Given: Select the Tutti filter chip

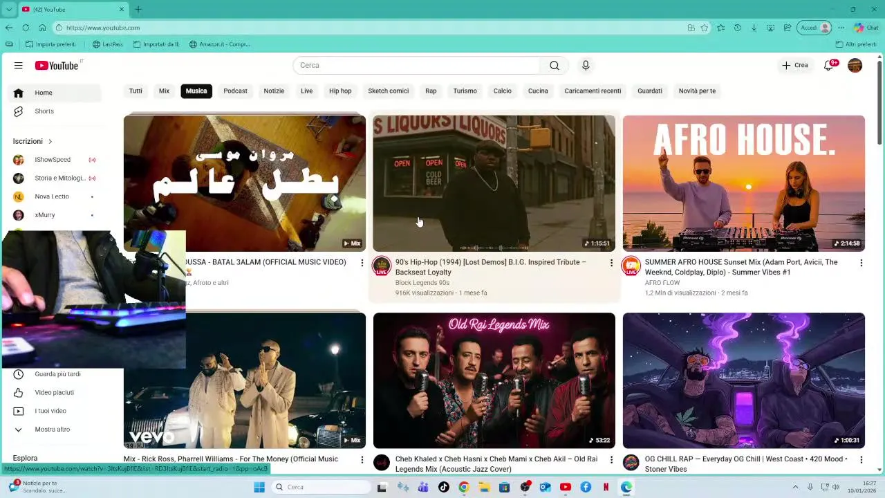Looking at the screenshot, I should point(136,91).
